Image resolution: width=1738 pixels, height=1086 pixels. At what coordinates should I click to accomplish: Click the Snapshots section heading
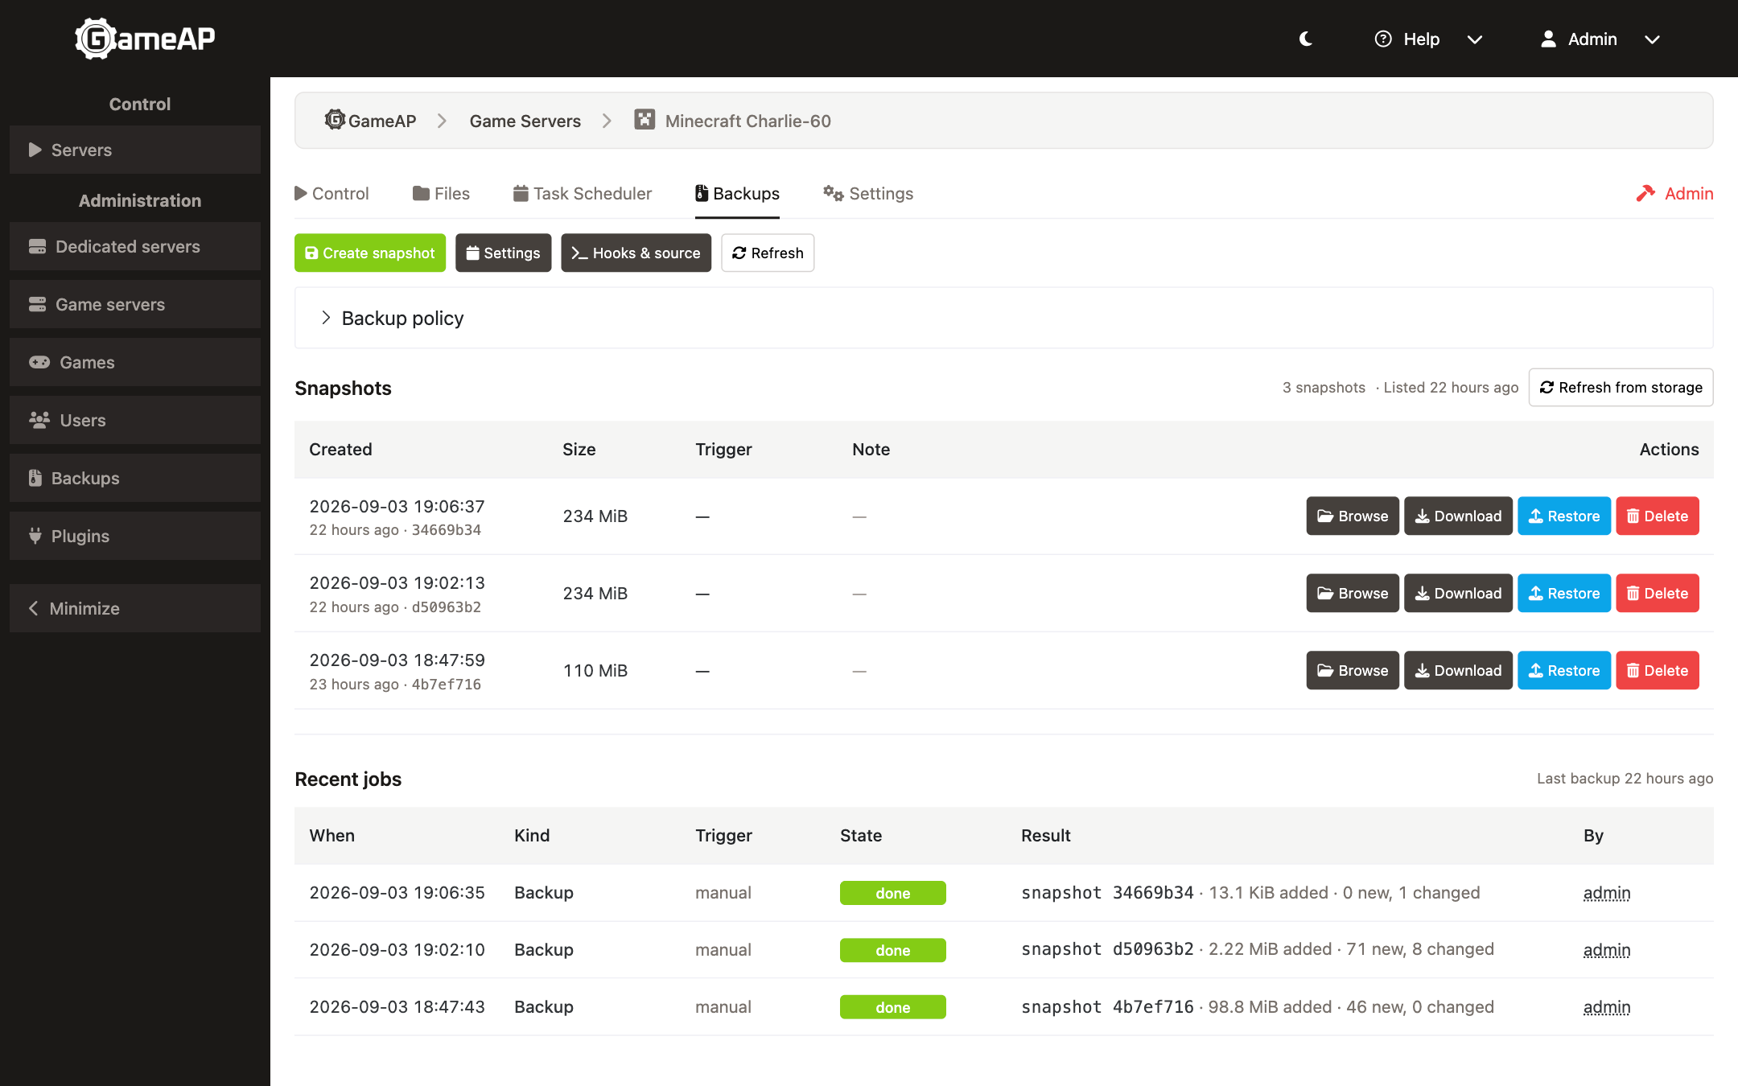coord(343,389)
